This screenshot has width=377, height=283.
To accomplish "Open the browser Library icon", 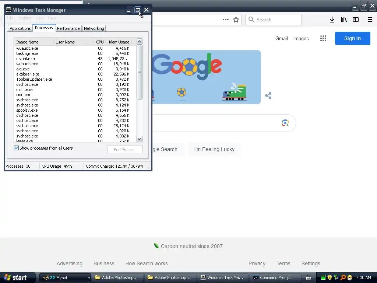I will click(344, 20).
